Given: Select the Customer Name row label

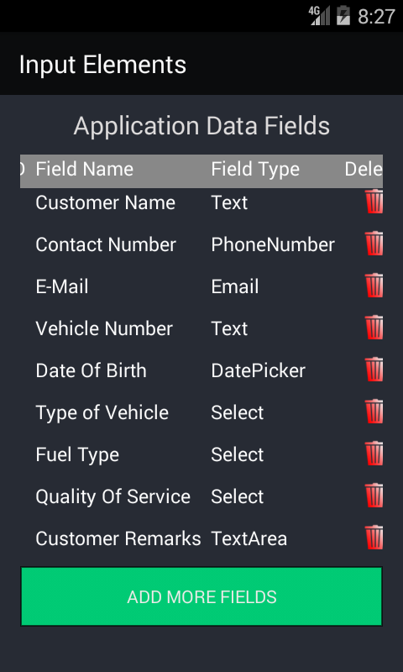Looking at the screenshot, I should pyautogui.click(x=105, y=202).
